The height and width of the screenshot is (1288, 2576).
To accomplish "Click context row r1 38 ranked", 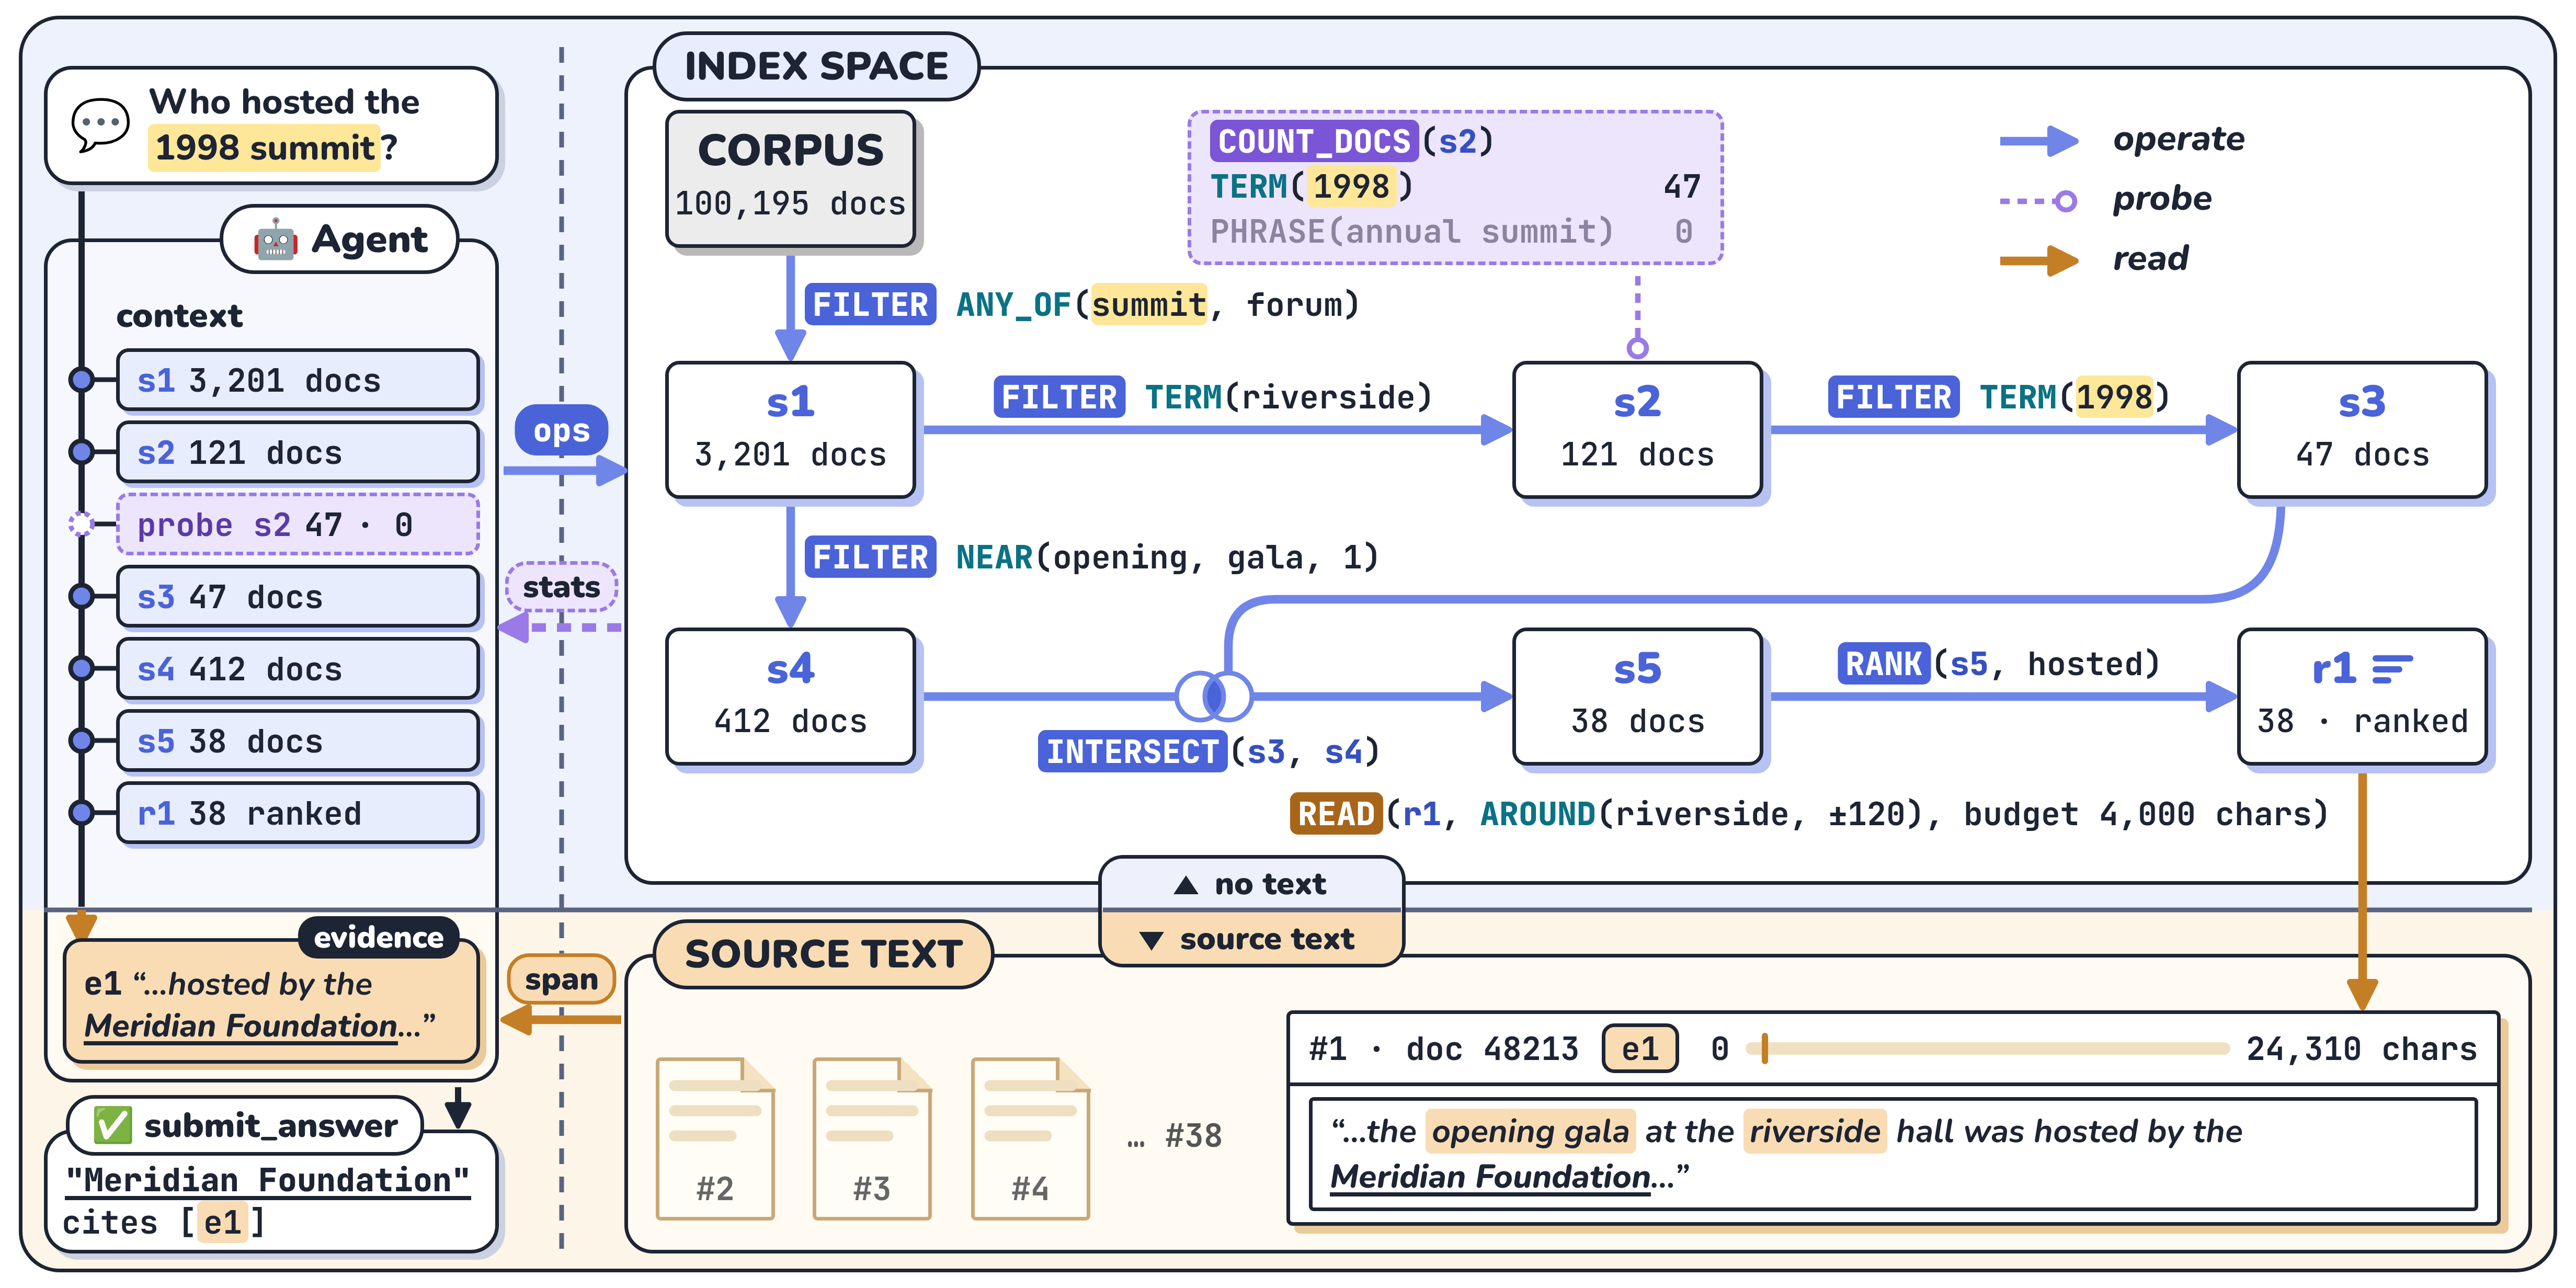I will coord(298,813).
